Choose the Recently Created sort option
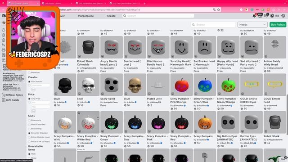288x162 pixels. [x=29, y=133]
